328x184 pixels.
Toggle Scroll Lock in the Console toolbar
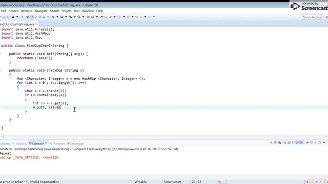coord(289,142)
